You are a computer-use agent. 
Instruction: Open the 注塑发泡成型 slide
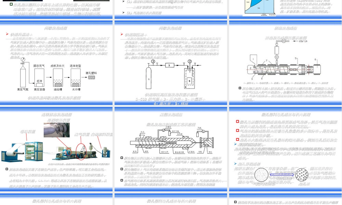pos(171,149)
